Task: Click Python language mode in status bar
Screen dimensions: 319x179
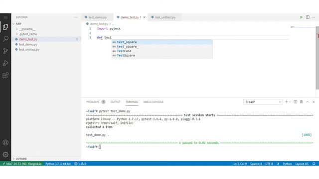Action: pos(287,164)
